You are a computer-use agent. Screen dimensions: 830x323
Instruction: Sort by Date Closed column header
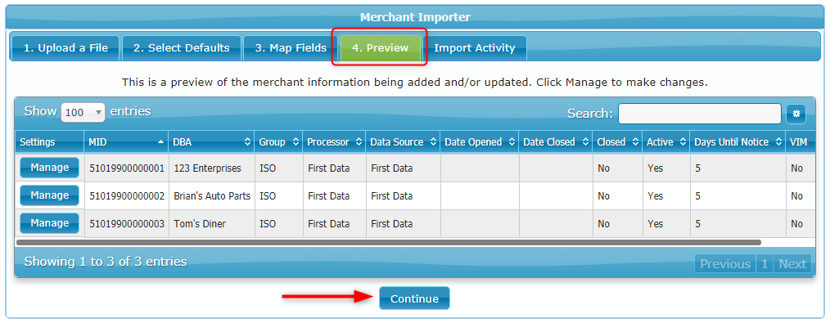(x=556, y=142)
